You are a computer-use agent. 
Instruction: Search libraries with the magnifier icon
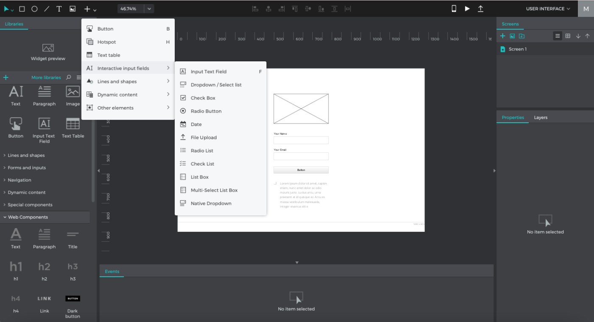click(69, 77)
